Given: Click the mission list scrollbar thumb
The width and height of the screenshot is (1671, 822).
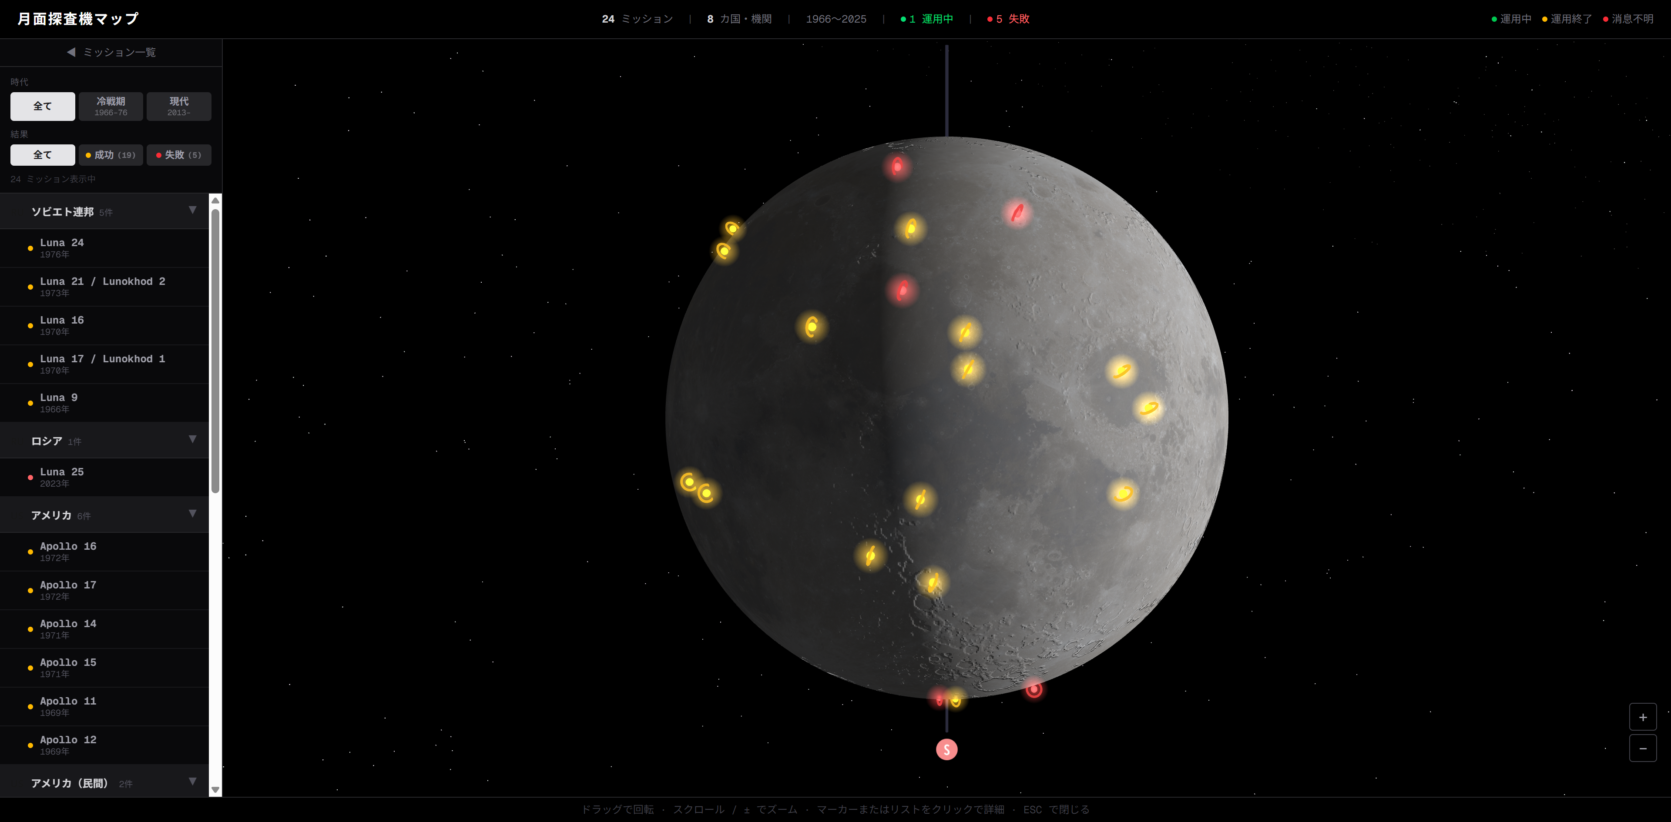Looking at the screenshot, I should point(215,351).
